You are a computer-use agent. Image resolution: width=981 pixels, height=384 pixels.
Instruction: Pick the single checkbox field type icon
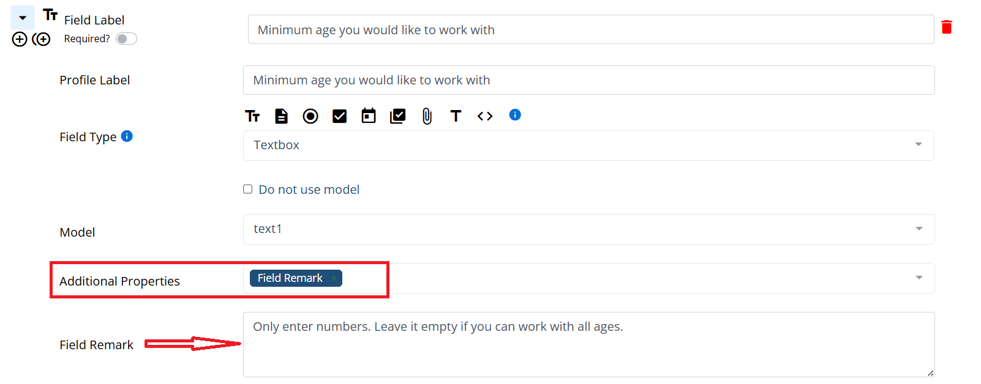click(339, 116)
